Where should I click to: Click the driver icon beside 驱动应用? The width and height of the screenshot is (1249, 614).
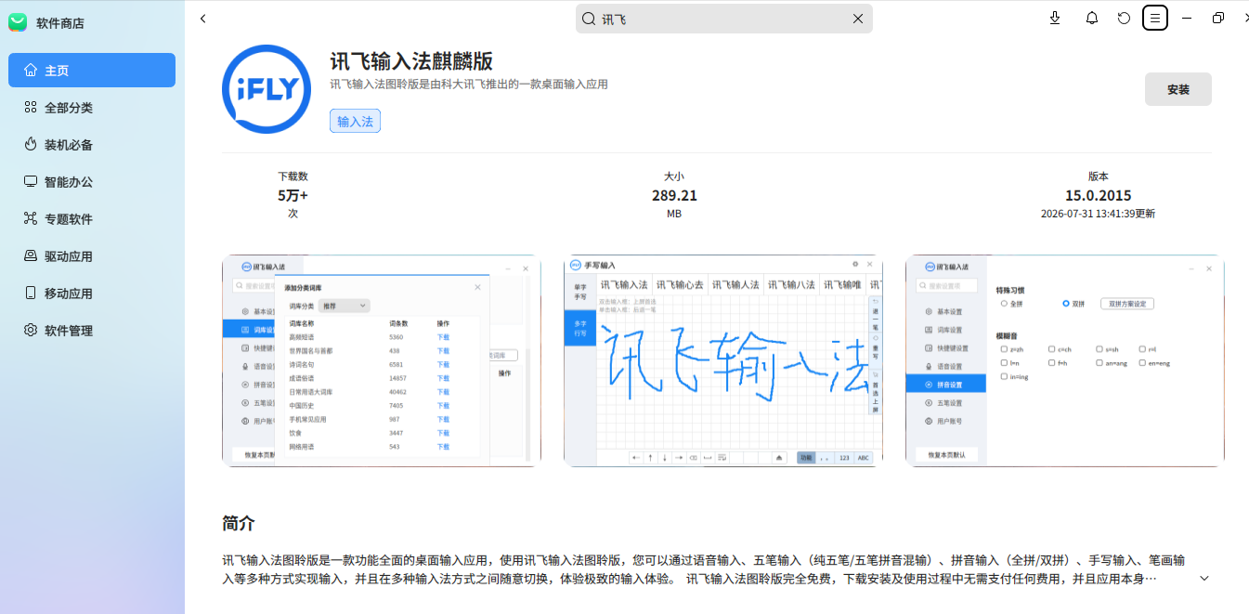tap(31, 256)
